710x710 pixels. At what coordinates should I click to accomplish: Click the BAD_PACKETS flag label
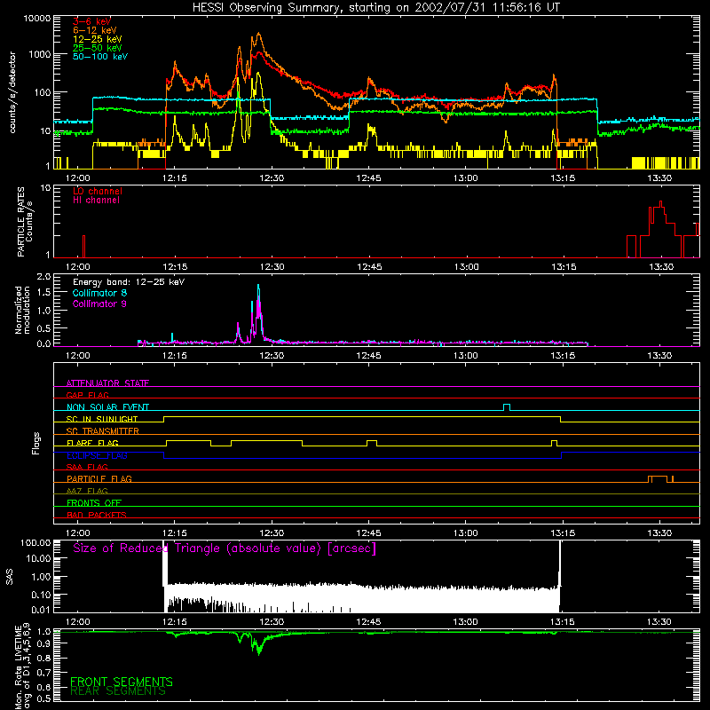[x=97, y=515]
